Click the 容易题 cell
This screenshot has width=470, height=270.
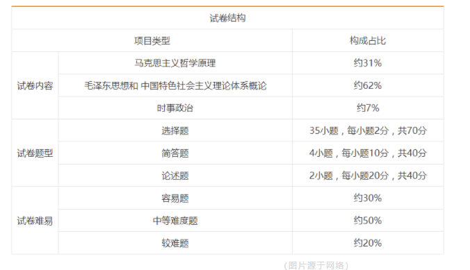point(175,198)
